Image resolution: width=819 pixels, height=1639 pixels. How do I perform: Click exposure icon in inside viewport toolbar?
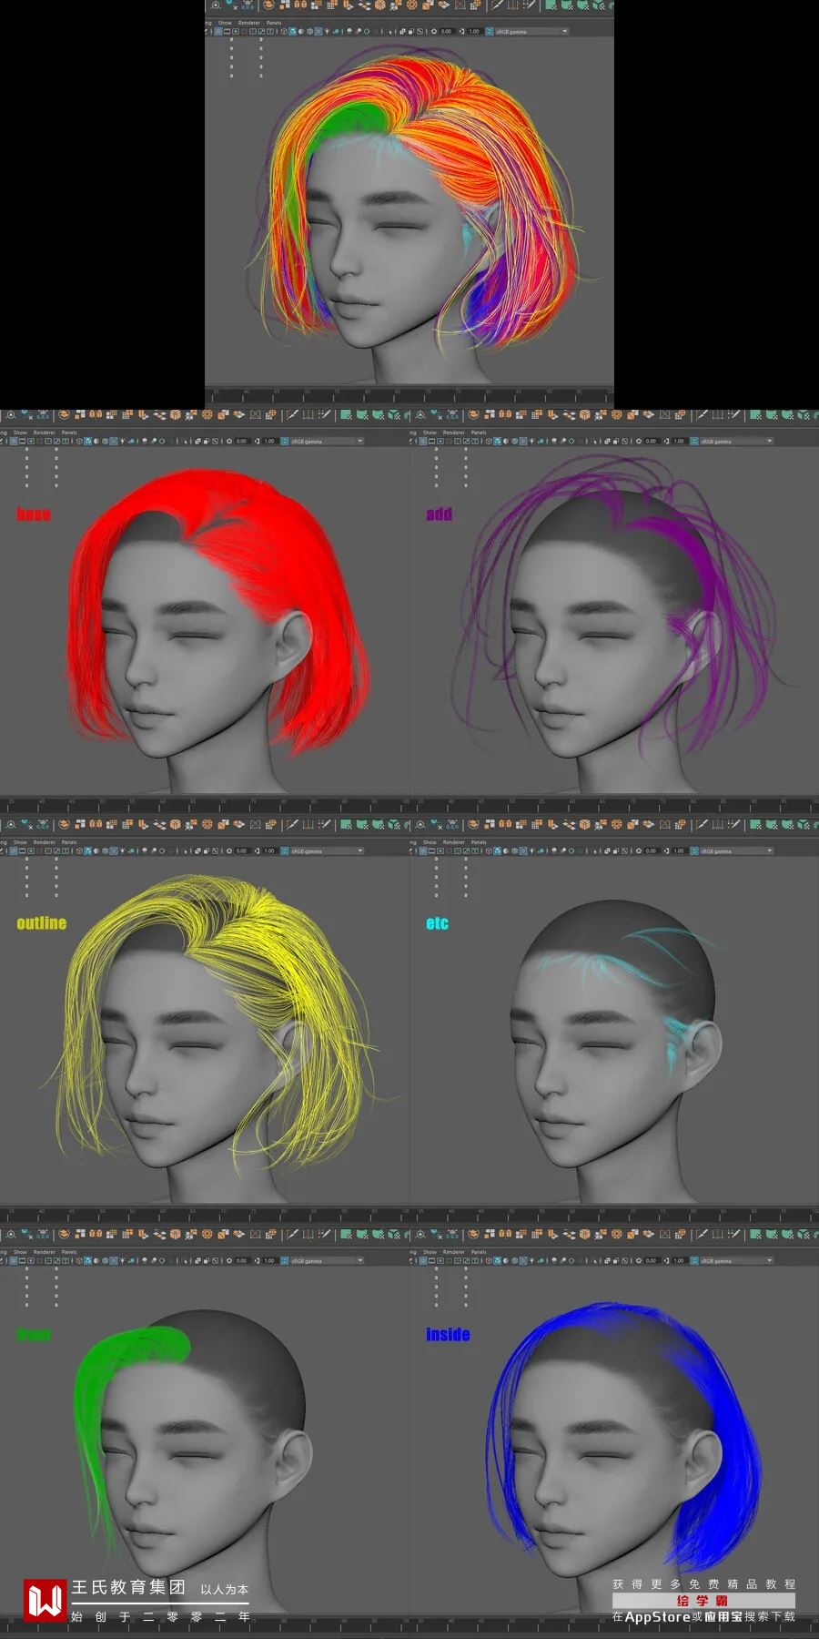[x=639, y=1260]
